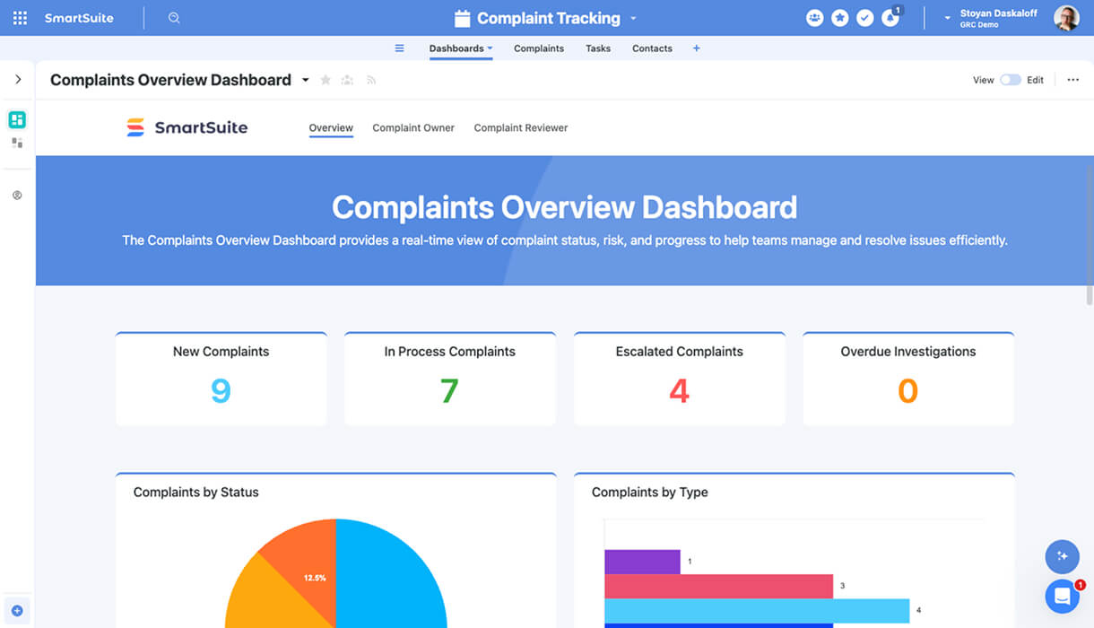The height and width of the screenshot is (628, 1094).
Task: Click the share people icon beside dashboard title
Action: point(348,80)
